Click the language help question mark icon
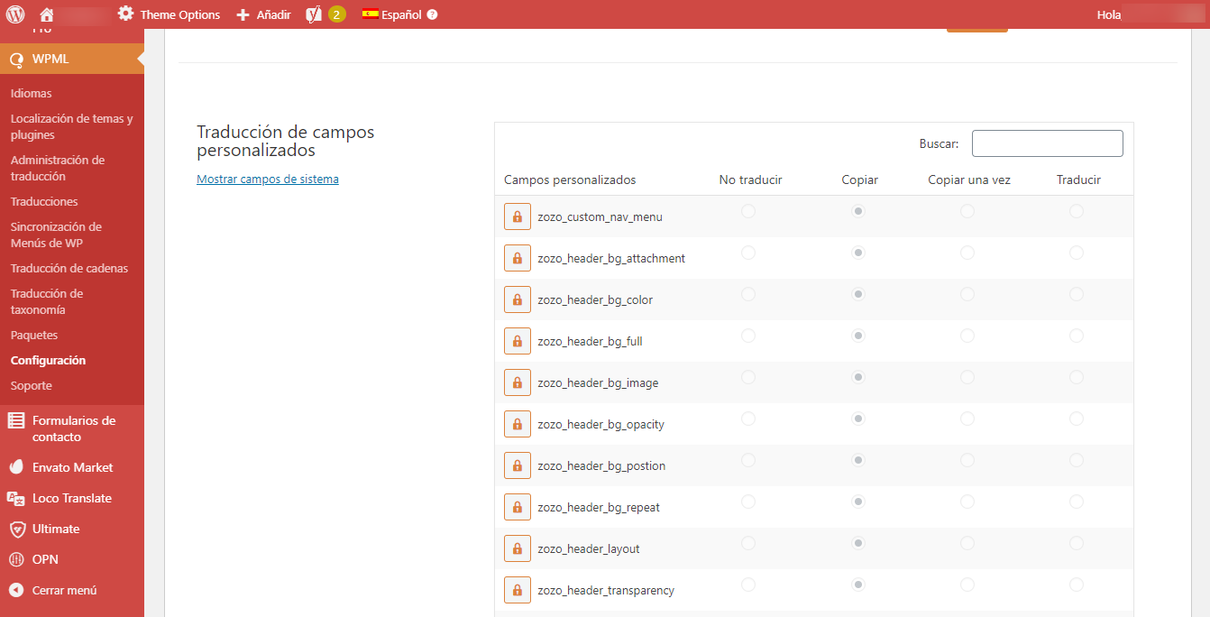Viewport: 1210px width, 617px height. click(x=432, y=14)
